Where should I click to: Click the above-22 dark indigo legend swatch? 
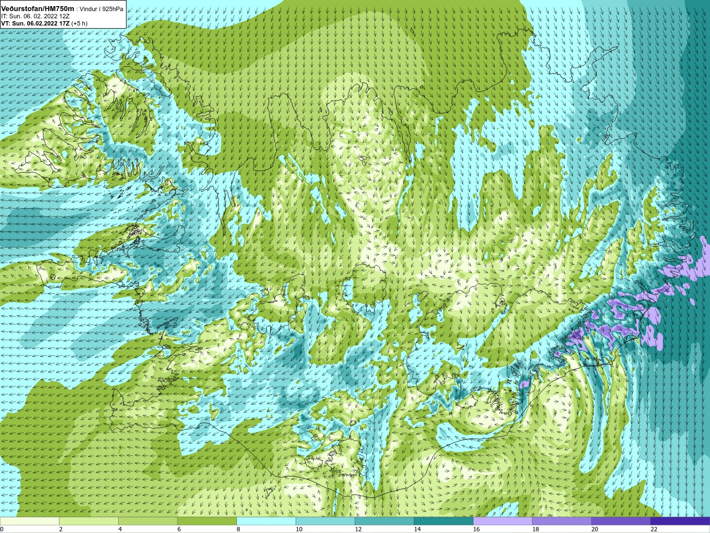(680, 521)
